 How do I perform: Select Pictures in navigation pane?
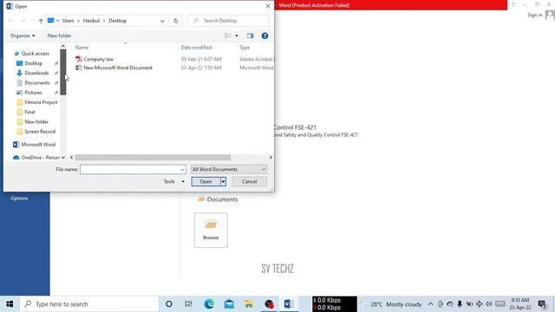coord(33,93)
